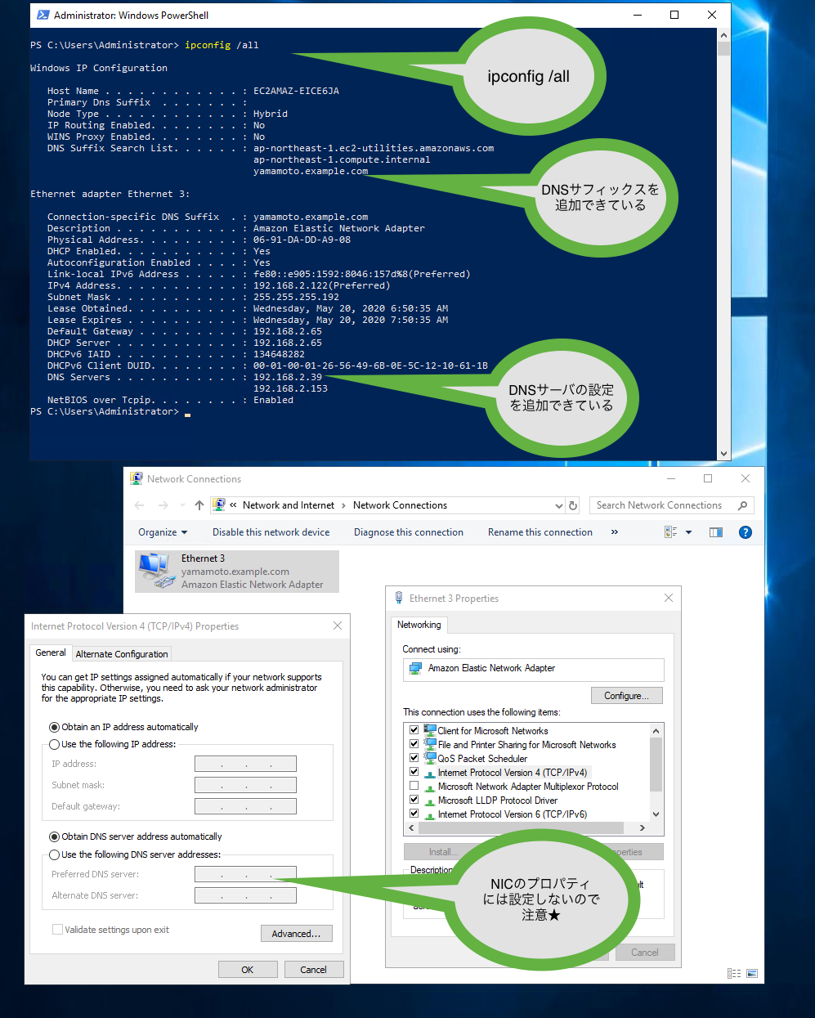
Task: Enable Microsoft Network Adapter Multiplexor Protocol
Action: (x=414, y=786)
